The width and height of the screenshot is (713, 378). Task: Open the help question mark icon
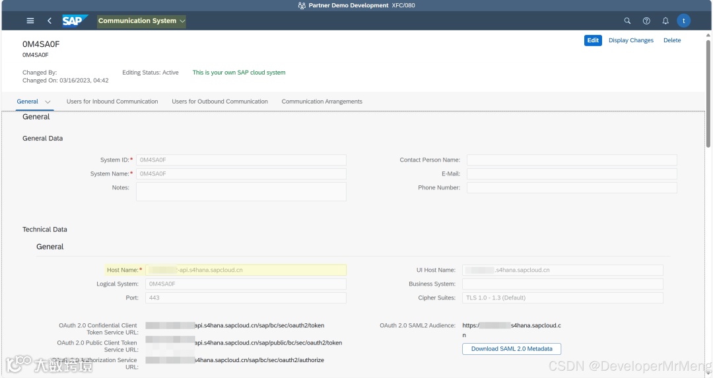(x=646, y=21)
